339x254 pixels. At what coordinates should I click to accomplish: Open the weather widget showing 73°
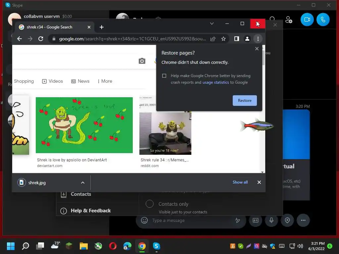tap(55, 246)
